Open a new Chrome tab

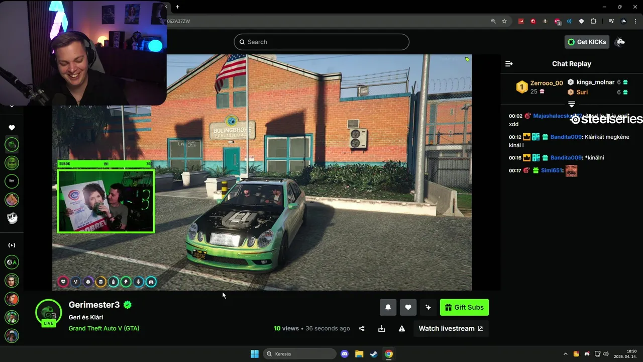pyautogui.click(x=177, y=7)
